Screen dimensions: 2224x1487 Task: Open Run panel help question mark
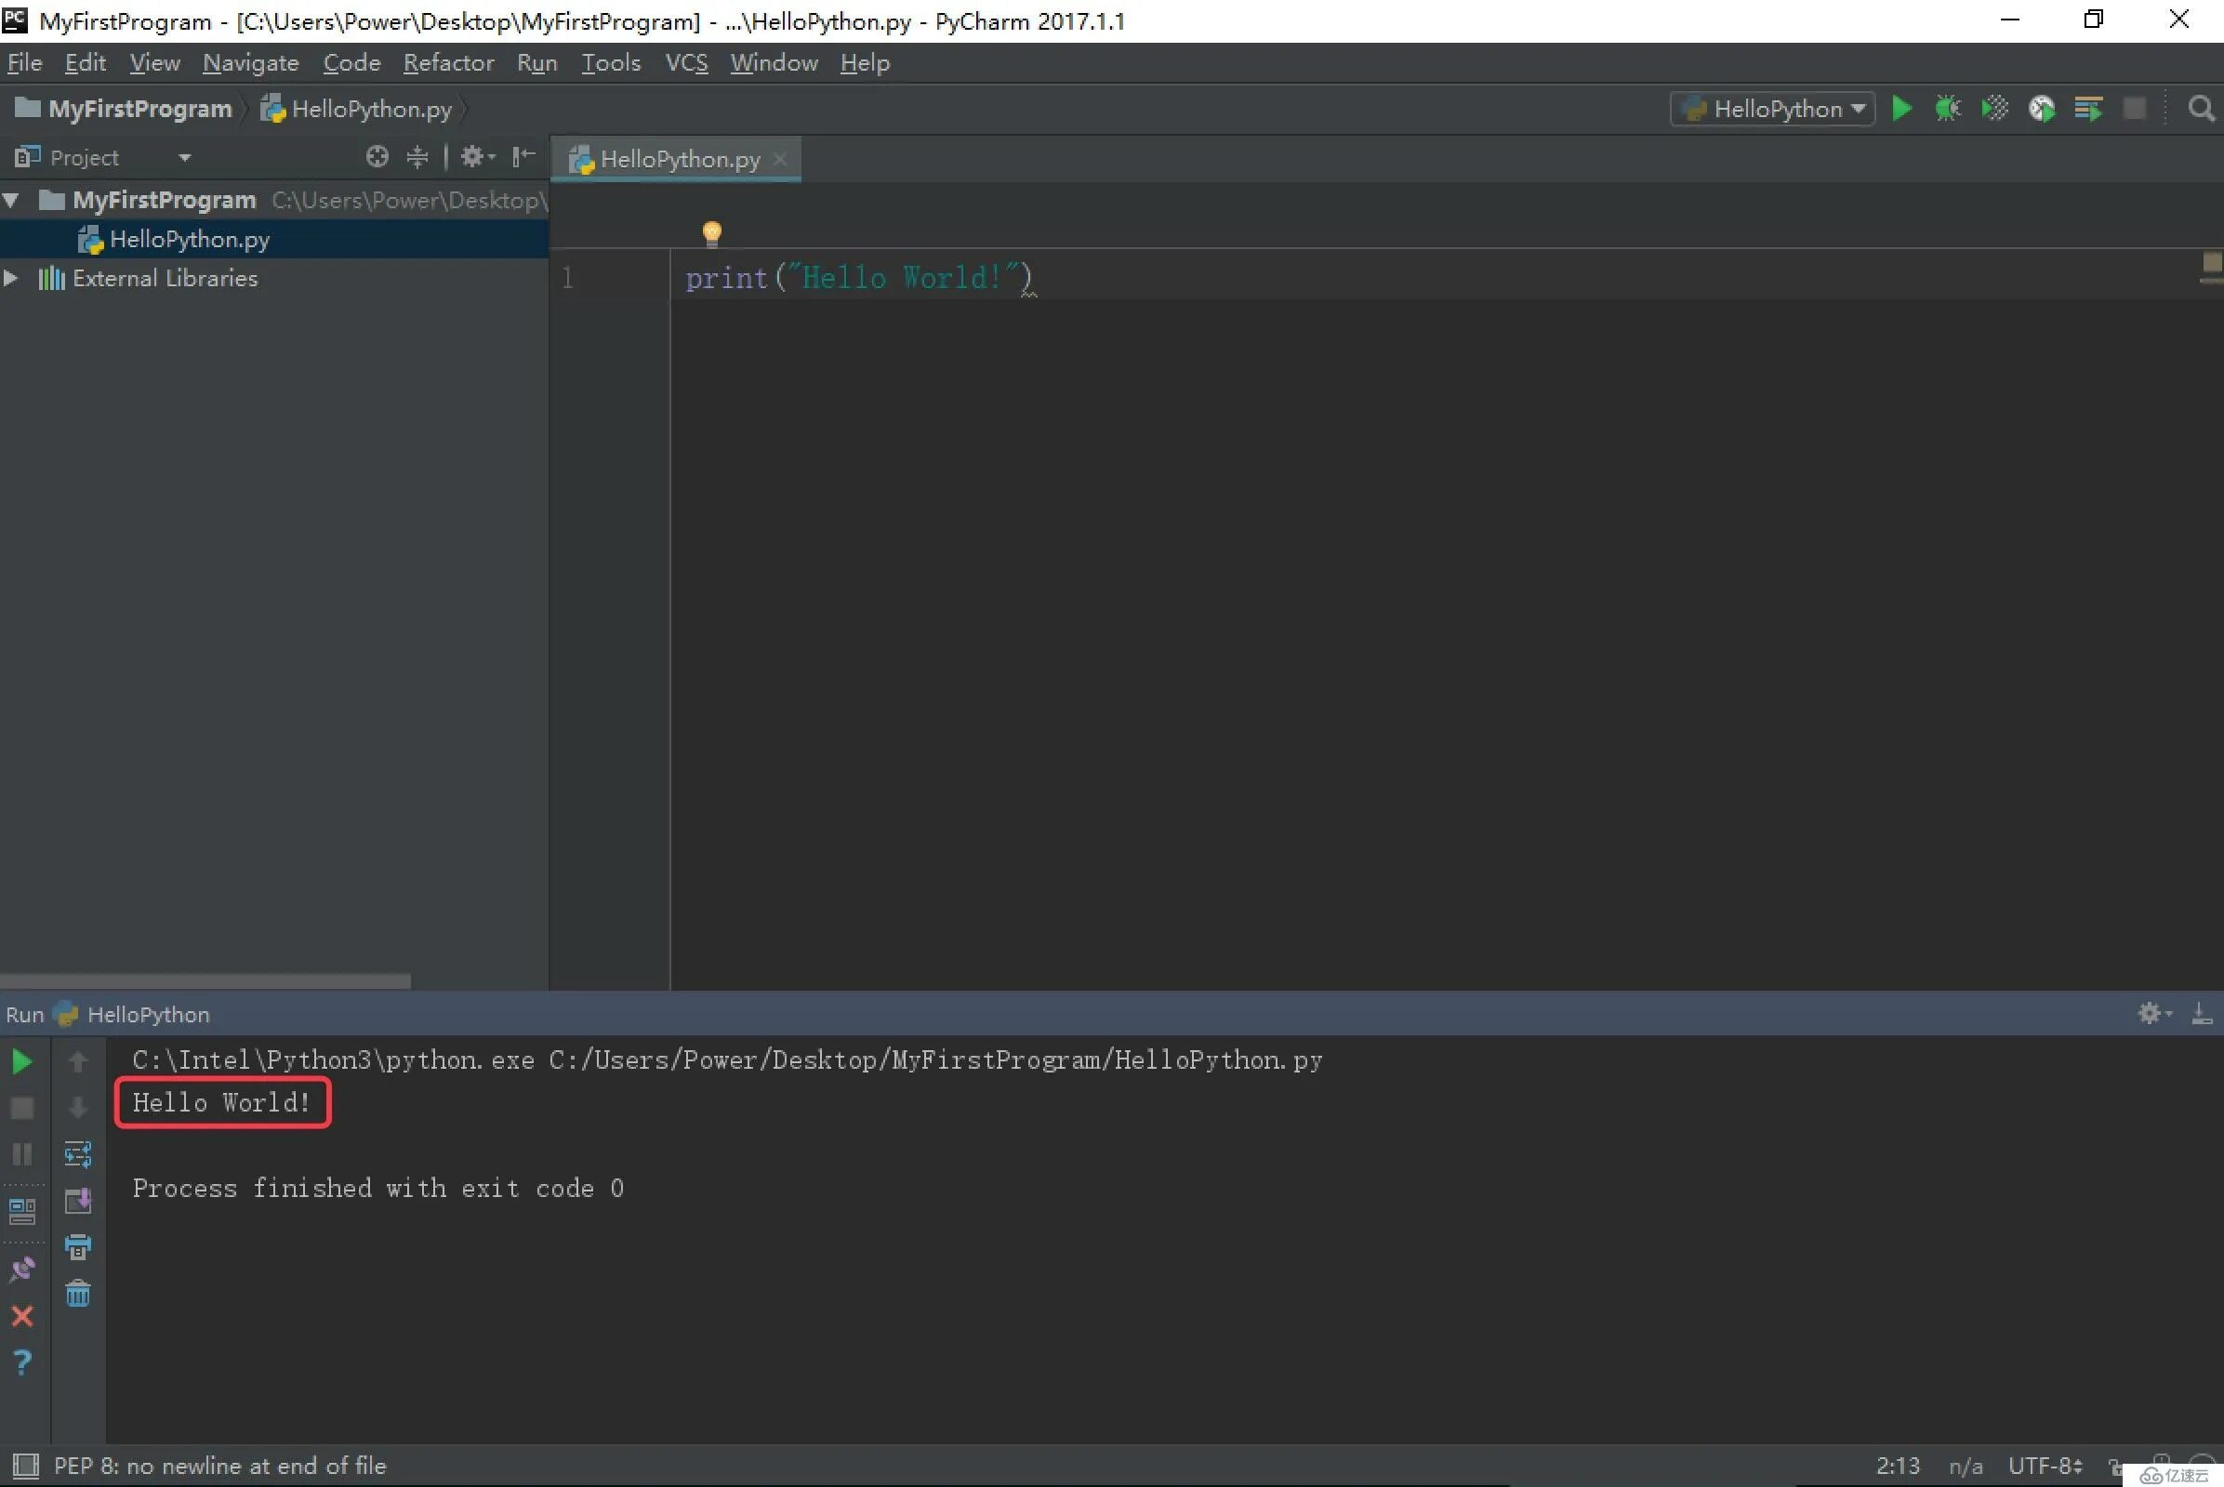point(21,1362)
